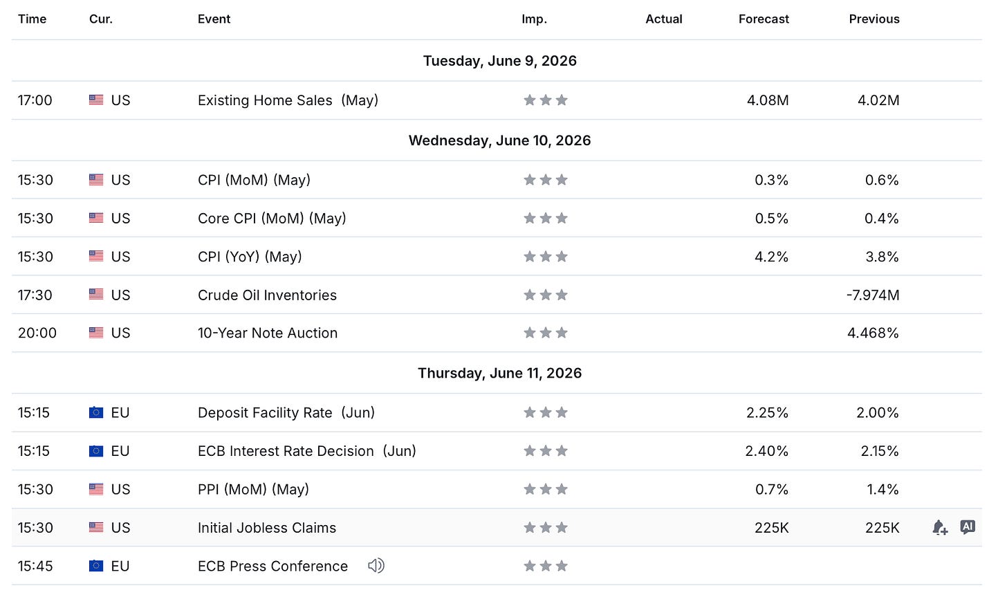This screenshot has height=606, width=1007.
Task: Select the ECB Press Conference event
Action: (x=272, y=566)
